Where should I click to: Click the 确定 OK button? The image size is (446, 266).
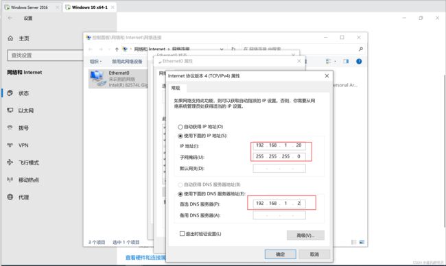pos(280,254)
